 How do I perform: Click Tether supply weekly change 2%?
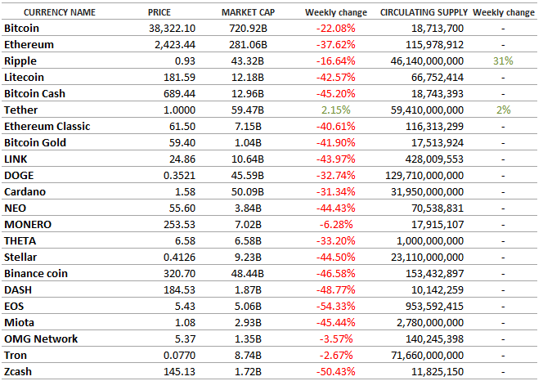click(504, 110)
